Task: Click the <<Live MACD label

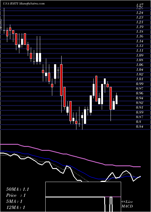Action: pos(127,204)
